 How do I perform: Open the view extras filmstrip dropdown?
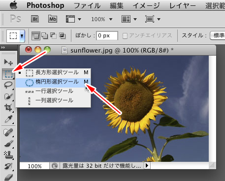click(73, 19)
